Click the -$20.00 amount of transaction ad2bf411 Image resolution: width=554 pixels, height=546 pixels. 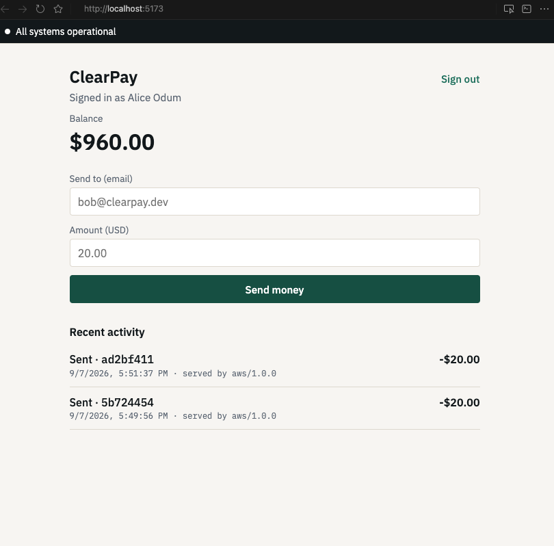[x=460, y=359]
